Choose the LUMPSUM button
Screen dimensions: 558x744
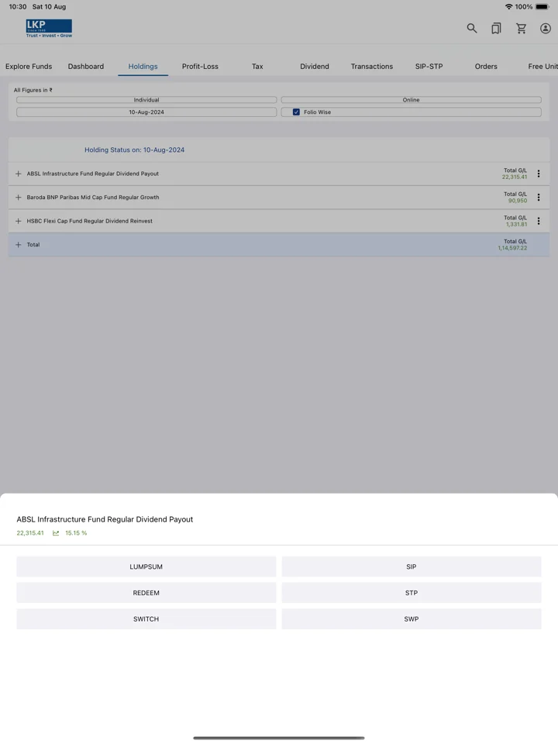tap(146, 567)
